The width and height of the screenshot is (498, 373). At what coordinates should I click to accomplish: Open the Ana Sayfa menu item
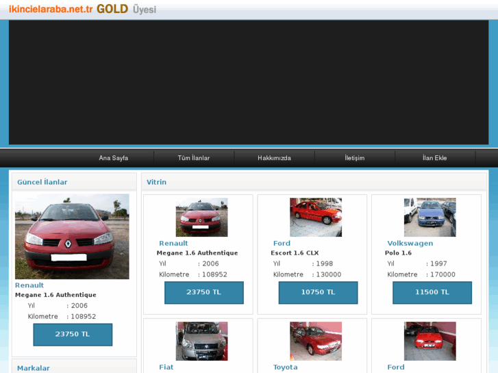point(113,158)
